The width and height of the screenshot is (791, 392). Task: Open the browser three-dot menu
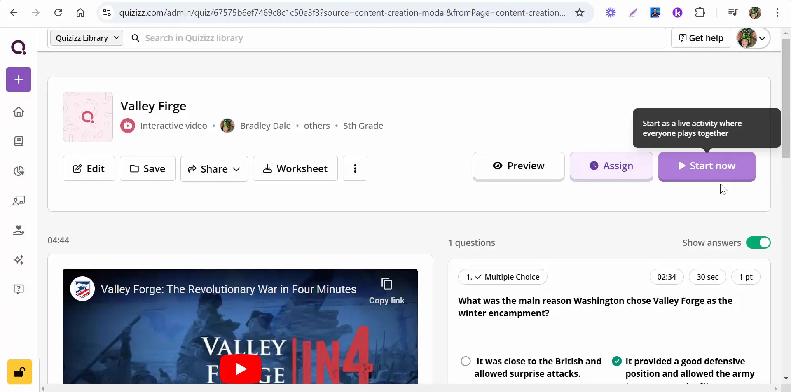pos(777,13)
